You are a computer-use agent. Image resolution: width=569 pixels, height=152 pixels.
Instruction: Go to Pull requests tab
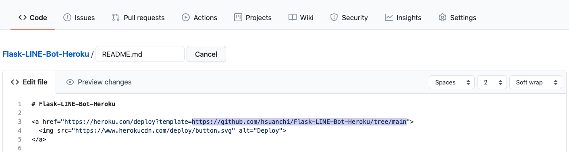pos(138,18)
